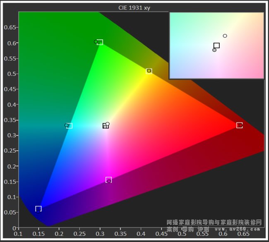Image resolution: width=269 pixels, height=242 pixels.
Task: Select the magenta secondary target square
Action: click(108, 180)
